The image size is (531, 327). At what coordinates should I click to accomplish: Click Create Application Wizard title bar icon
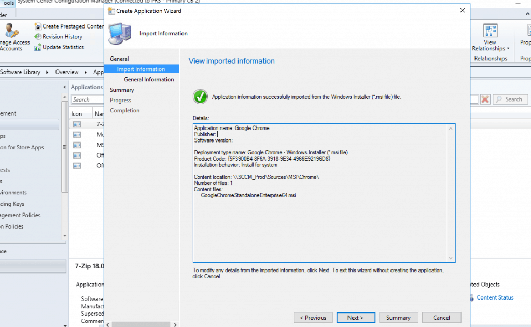coord(111,11)
